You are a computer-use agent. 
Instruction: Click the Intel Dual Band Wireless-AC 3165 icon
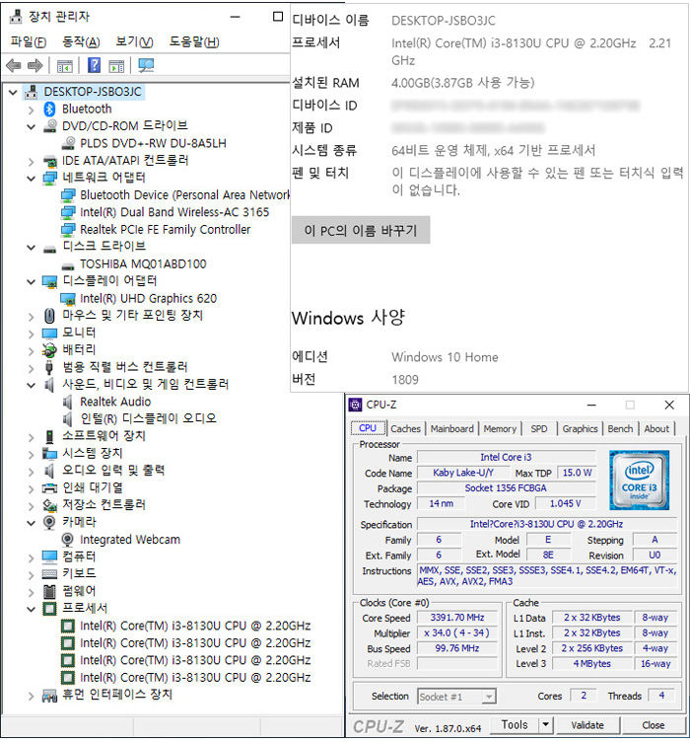[x=68, y=212]
